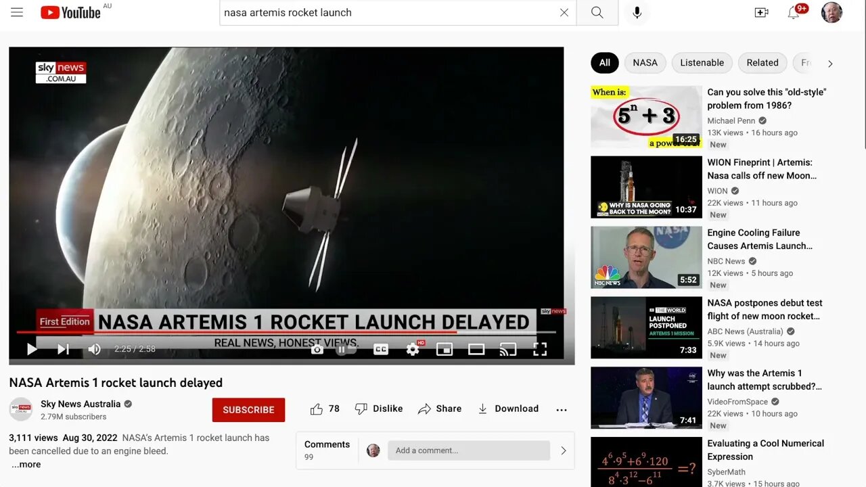Viewport: 866px width, 487px height.
Task: Click the SyberMath channel name
Action: tap(726, 472)
